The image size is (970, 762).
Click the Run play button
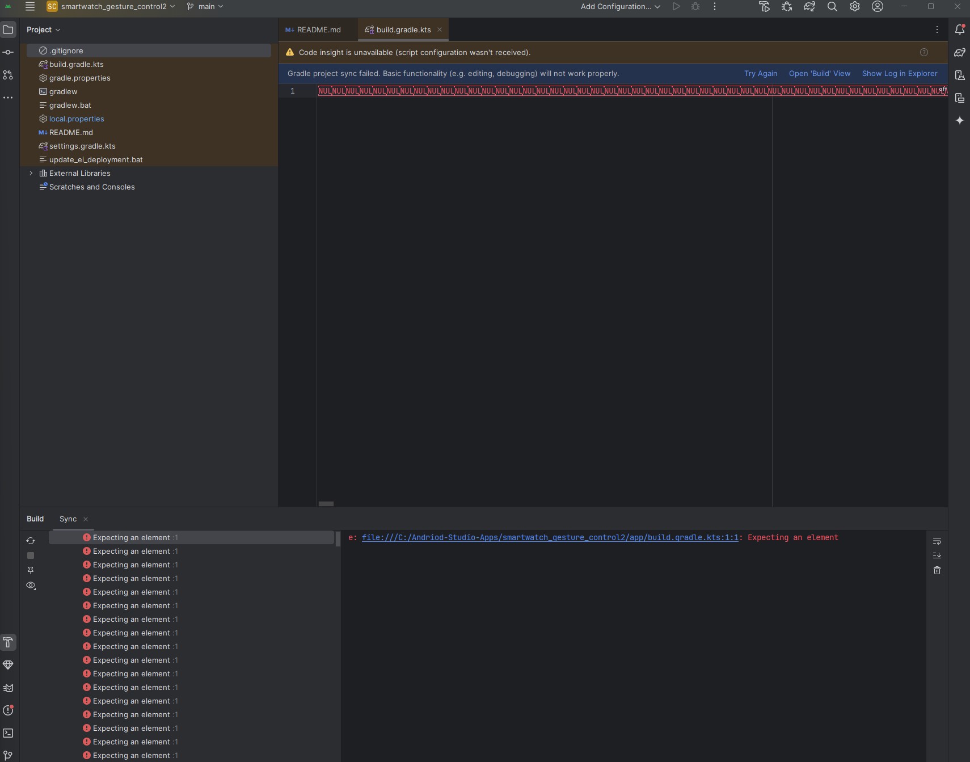(676, 7)
